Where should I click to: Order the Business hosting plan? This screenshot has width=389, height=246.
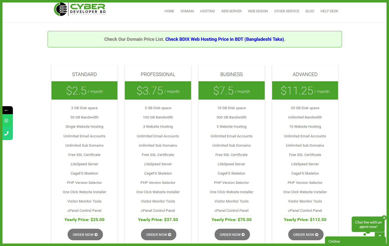(232, 235)
